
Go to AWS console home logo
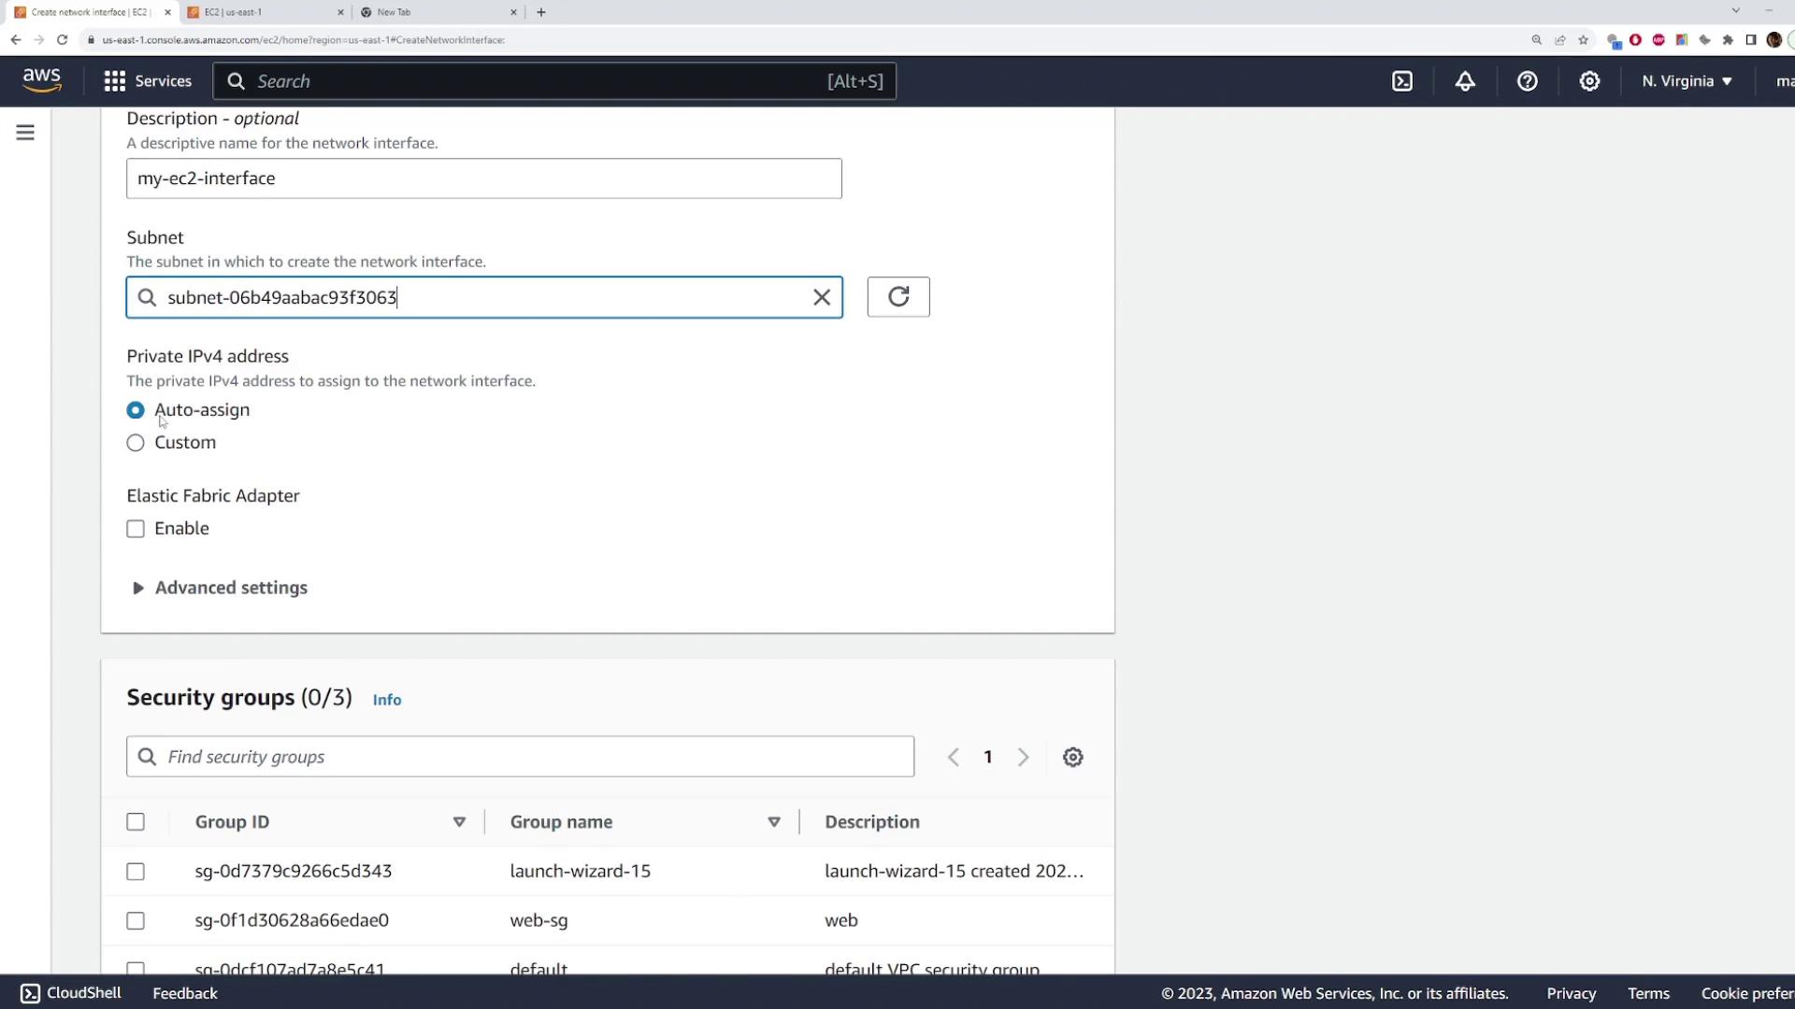tap(42, 81)
